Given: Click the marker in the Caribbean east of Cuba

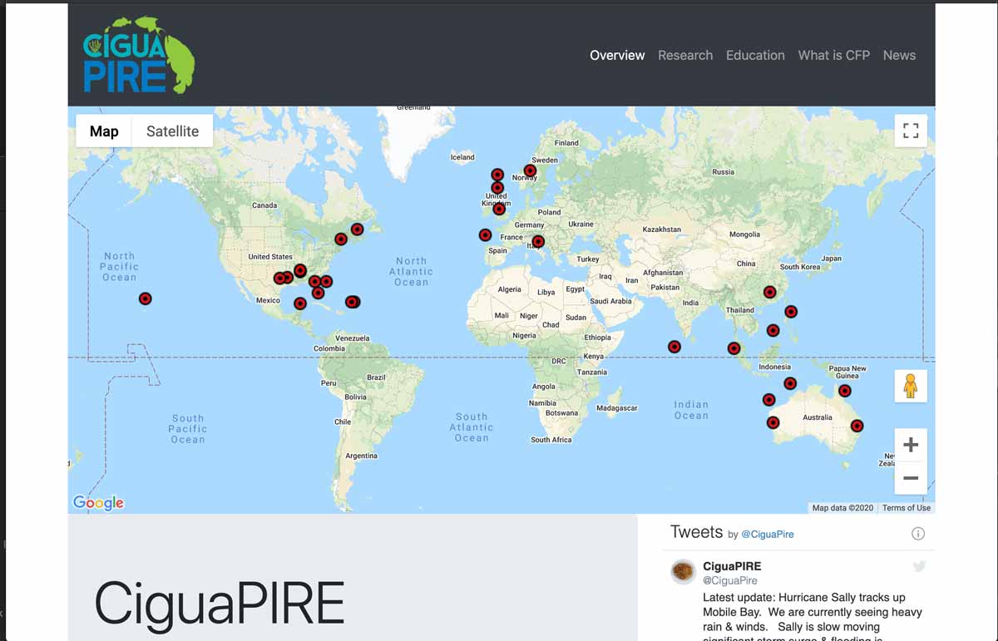Looking at the screenshot, I should [352, 302].
